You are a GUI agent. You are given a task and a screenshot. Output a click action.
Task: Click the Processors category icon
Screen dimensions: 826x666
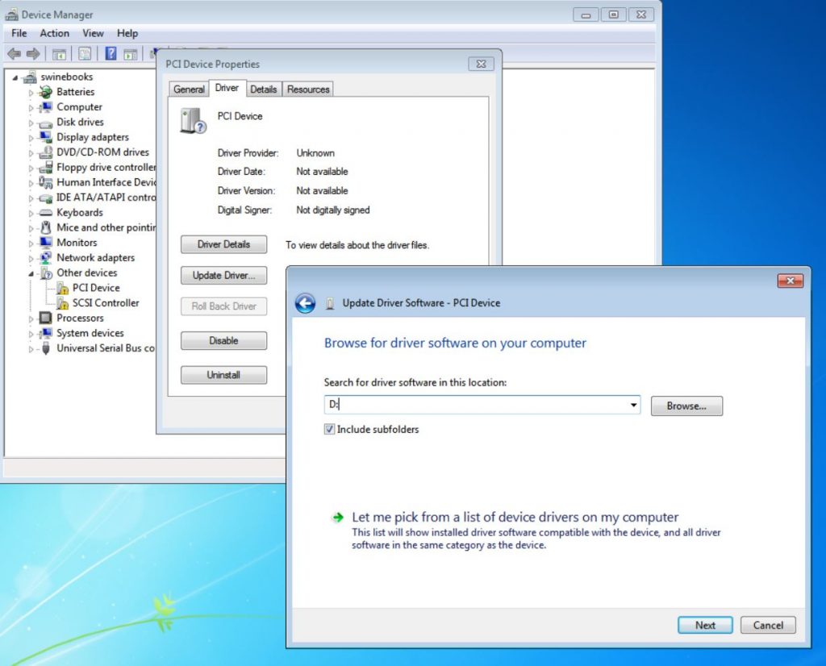tap(46, 318)
